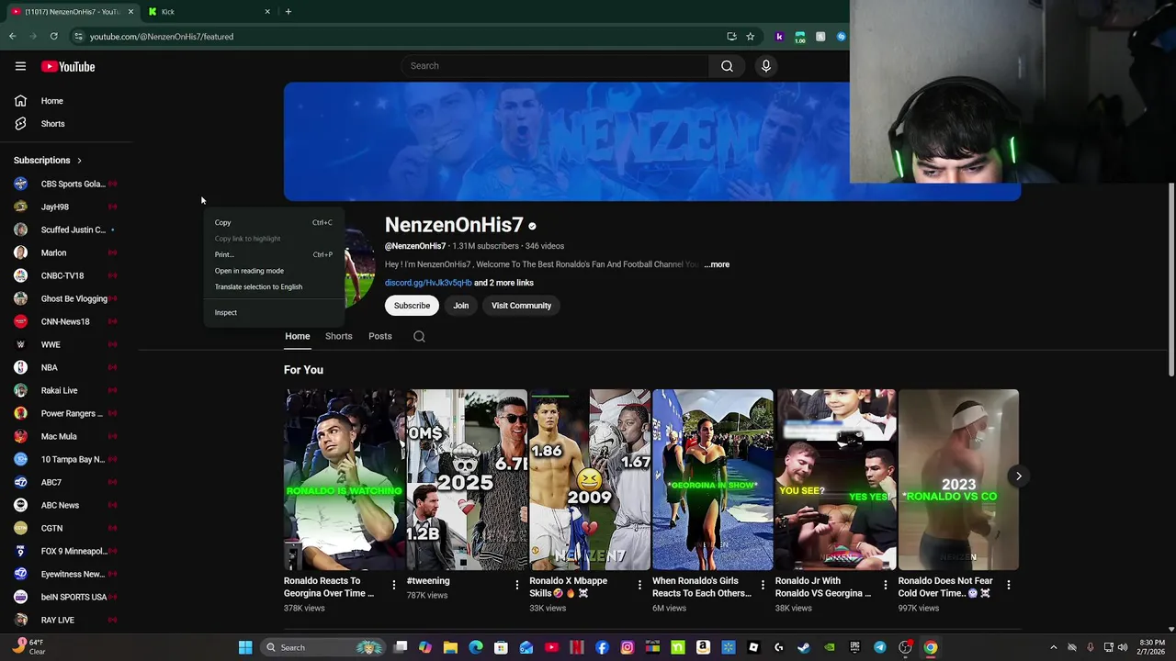Screen dimensions: 1176x661
Task: Open the Shazam browser extension
Action: click(841, 37)
